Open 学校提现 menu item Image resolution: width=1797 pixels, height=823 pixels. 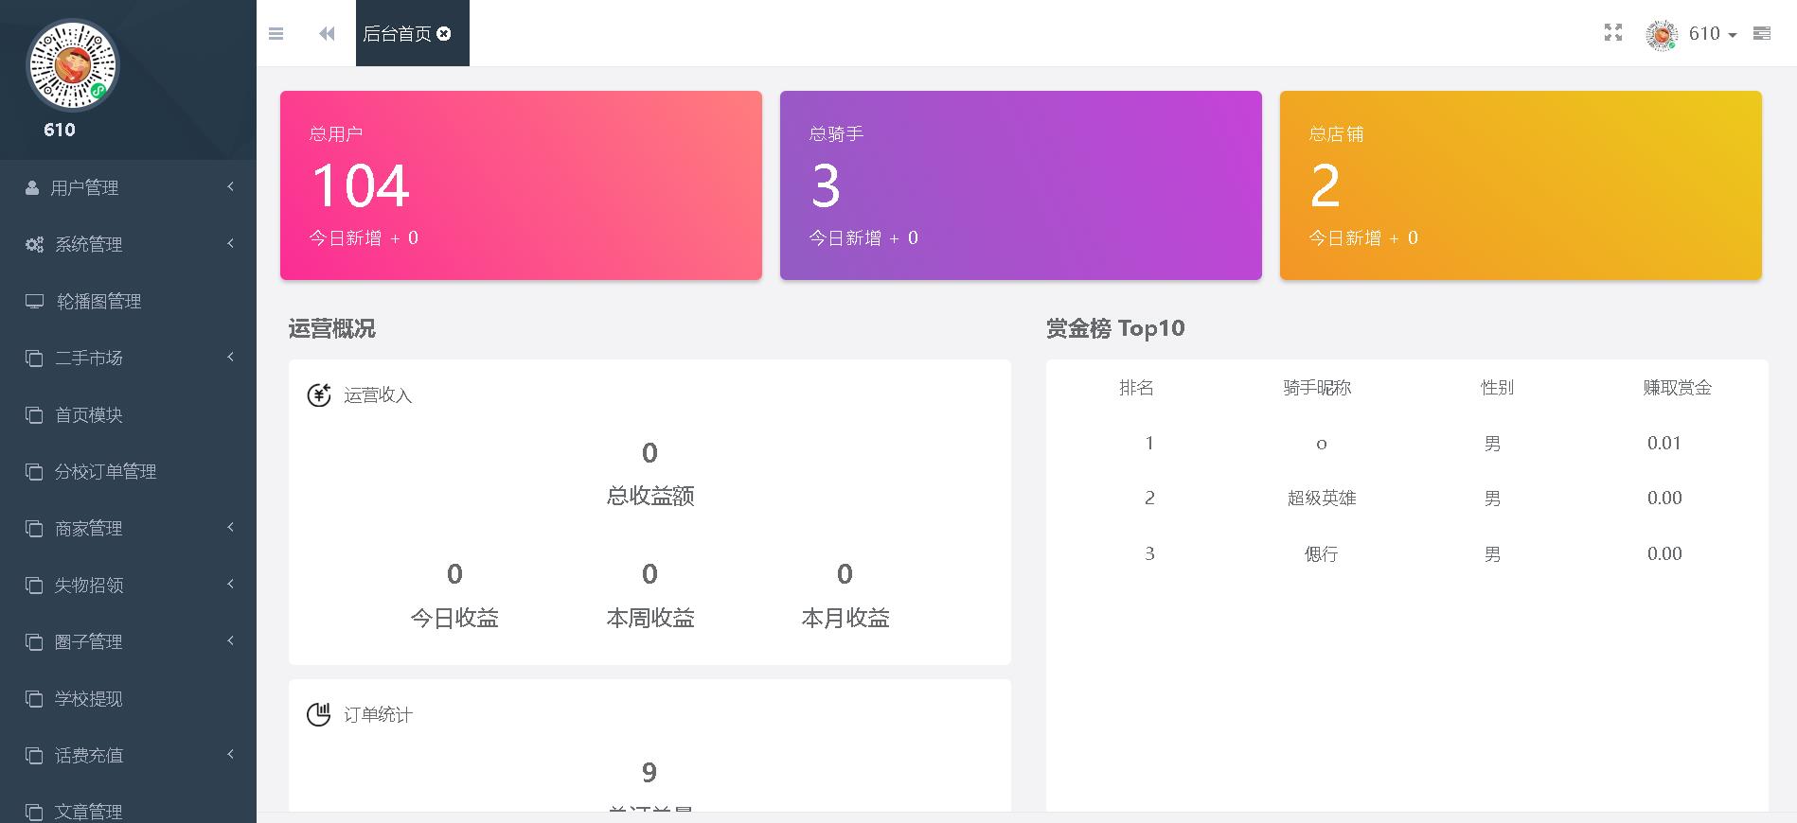pos(88,699)
